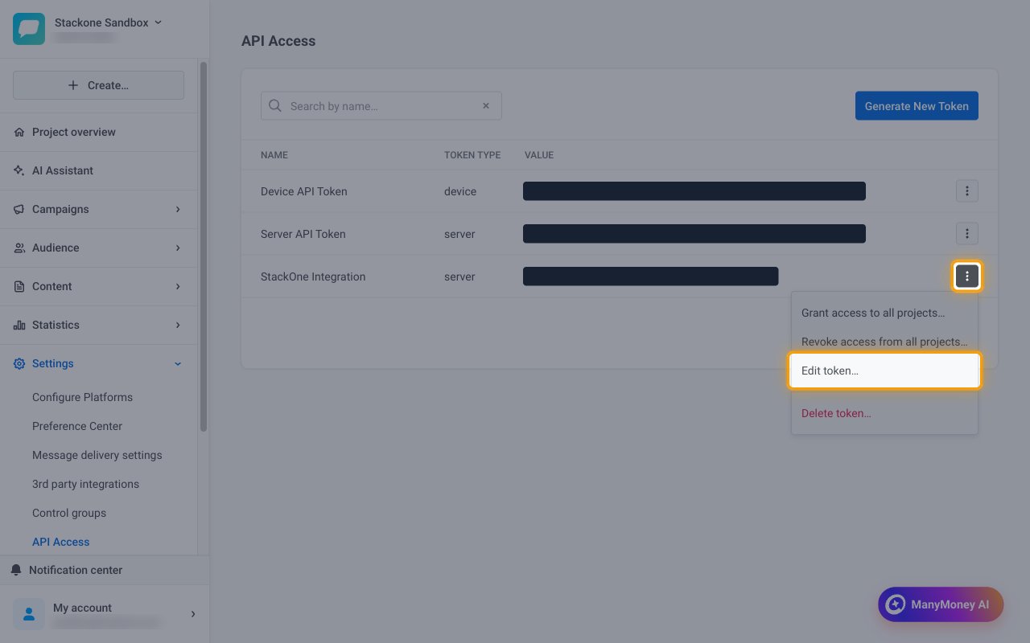Image resolution: width=1030 pixels, height=643 pixels.
Task: Click the Campaigns megaphone icon
Action: coord(19,209)
